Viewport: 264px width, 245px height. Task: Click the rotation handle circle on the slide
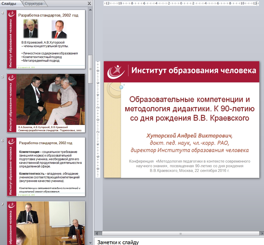121,87
